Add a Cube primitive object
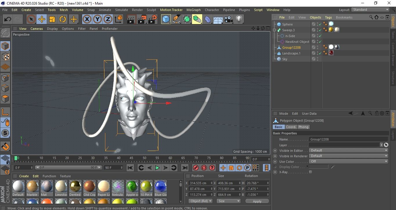This screenshot has width=396, height=210. pyautogui.click(x=166, y=19)
